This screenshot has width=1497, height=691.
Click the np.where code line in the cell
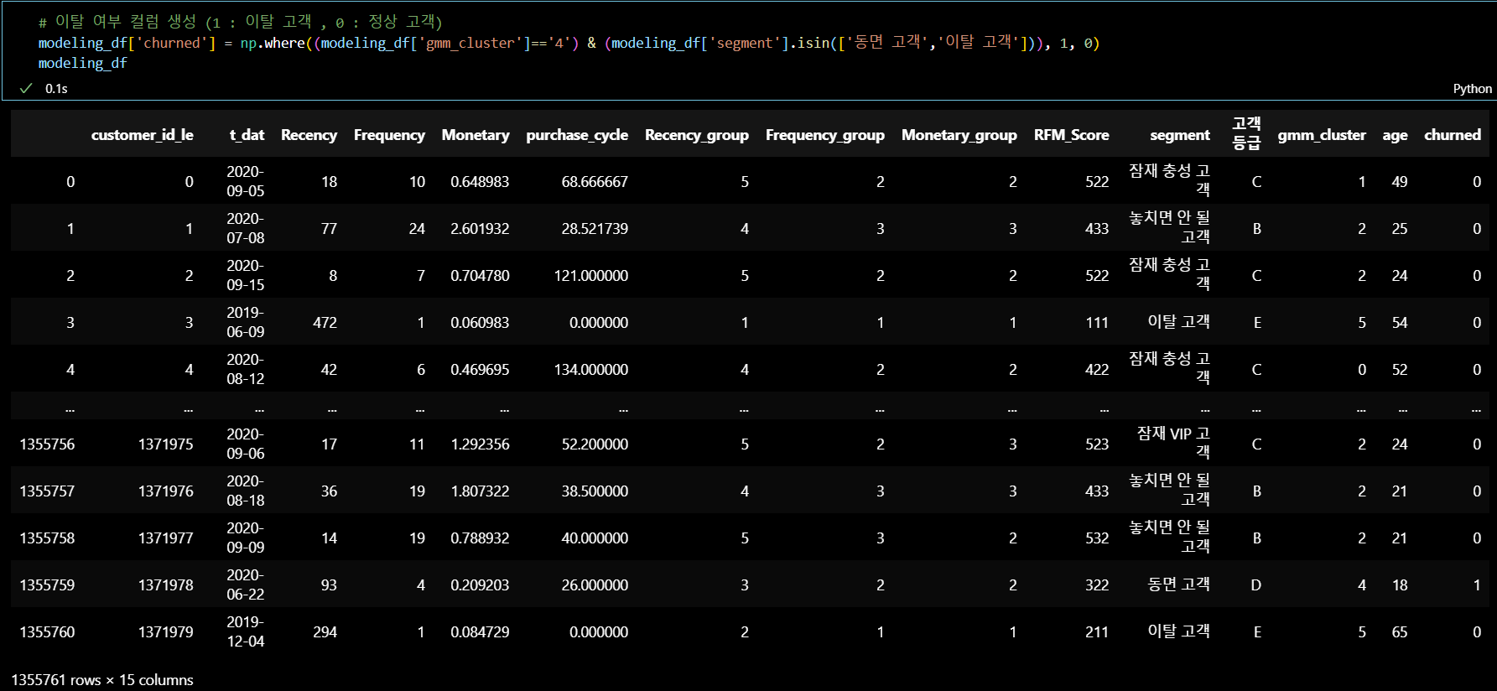tap(569, 43)
